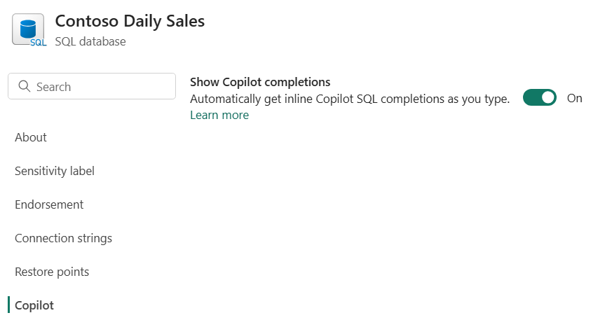Click the green selection bar beside Copilot

pyautogui.click(x=9, y=305)
